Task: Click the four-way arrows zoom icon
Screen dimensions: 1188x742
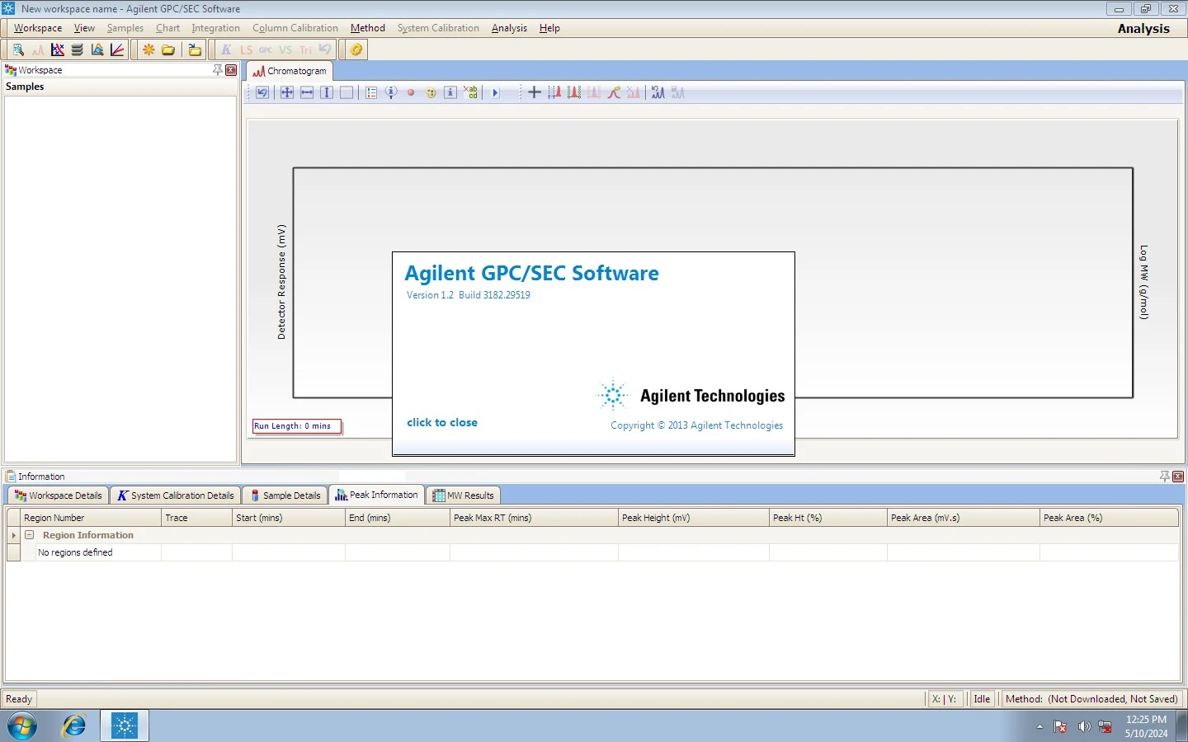Action: 287,92
